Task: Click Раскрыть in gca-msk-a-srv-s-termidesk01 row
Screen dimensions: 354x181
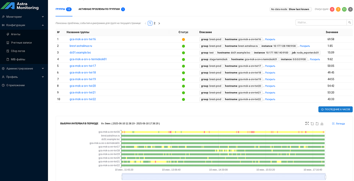Action: [315, 59]
